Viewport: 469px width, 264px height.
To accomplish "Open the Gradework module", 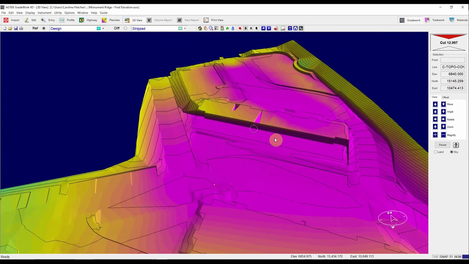I will pos(410,20).
